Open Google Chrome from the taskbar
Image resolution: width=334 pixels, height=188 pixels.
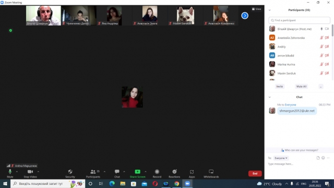pos(176,183)
